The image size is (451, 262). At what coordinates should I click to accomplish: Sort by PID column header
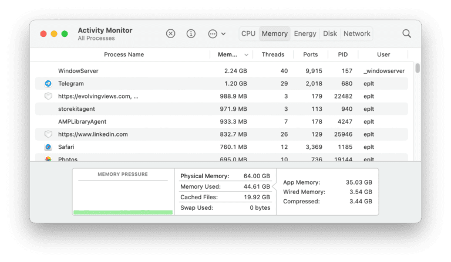(342, 55)
